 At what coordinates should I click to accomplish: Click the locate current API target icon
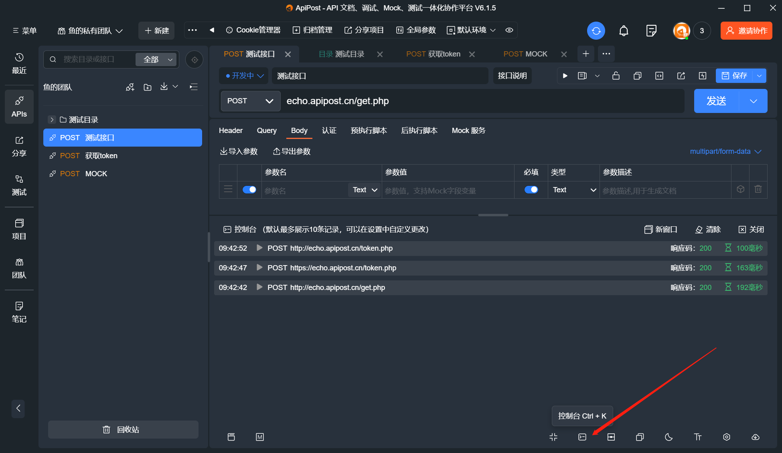194,60
